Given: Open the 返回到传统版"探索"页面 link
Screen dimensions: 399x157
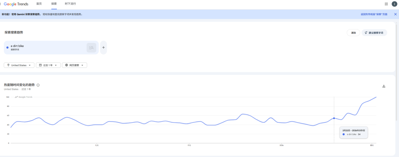Looking at the screenshot, I should (374, 14).
